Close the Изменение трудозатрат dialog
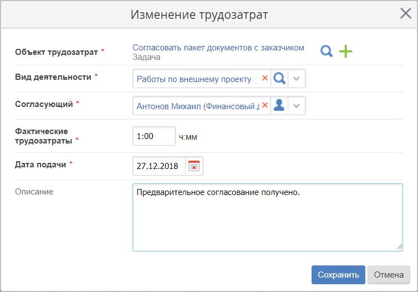This screenshot has height=292, width=418. [x=406, y=14]
